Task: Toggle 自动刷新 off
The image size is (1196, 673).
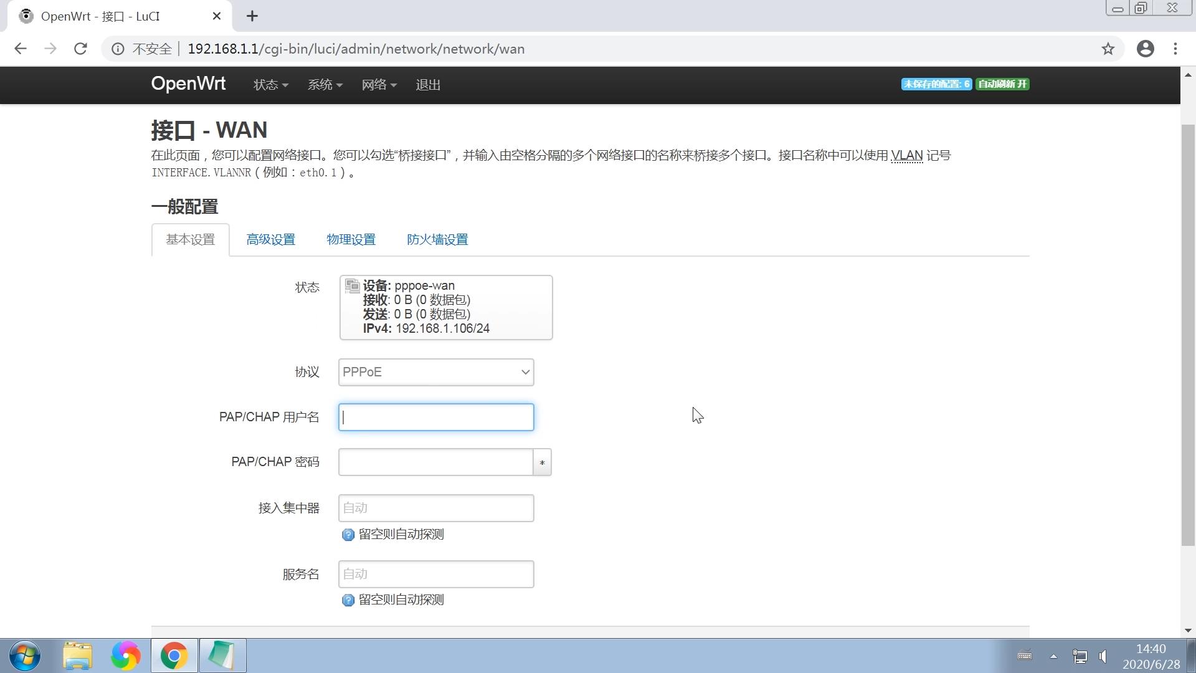Action: pyautogui.click(x=1002, y=84)
